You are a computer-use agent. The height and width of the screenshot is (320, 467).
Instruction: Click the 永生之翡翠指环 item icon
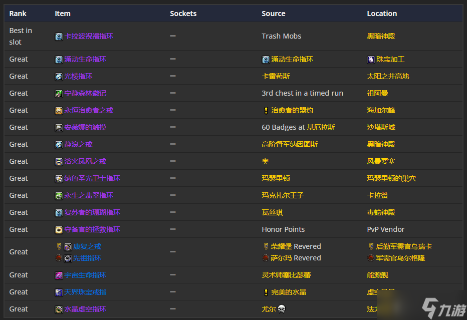point(59,196)
